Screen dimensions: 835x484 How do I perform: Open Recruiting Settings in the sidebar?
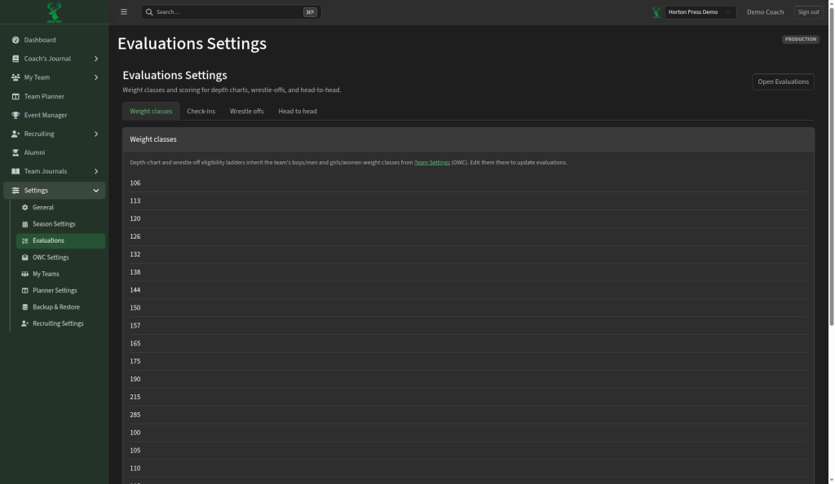pyautogui.click(x=60, y=323)
